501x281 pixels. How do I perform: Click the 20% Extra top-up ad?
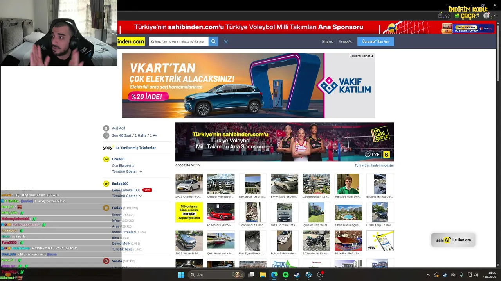tap(468, 28)
